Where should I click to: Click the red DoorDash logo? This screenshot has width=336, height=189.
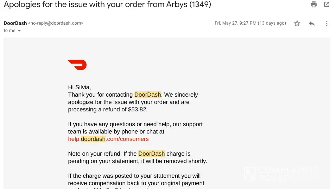[x=77, y=65]
